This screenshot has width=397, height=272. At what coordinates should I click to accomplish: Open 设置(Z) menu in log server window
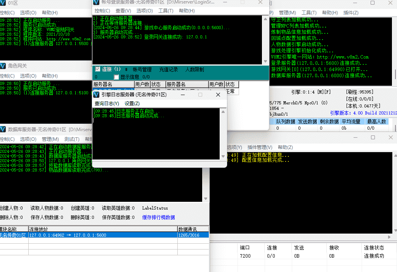point(132,104)
